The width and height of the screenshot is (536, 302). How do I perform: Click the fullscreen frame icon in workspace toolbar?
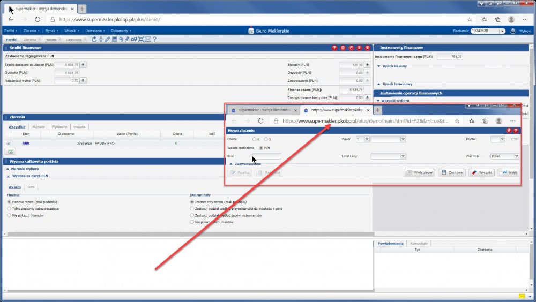141,39
